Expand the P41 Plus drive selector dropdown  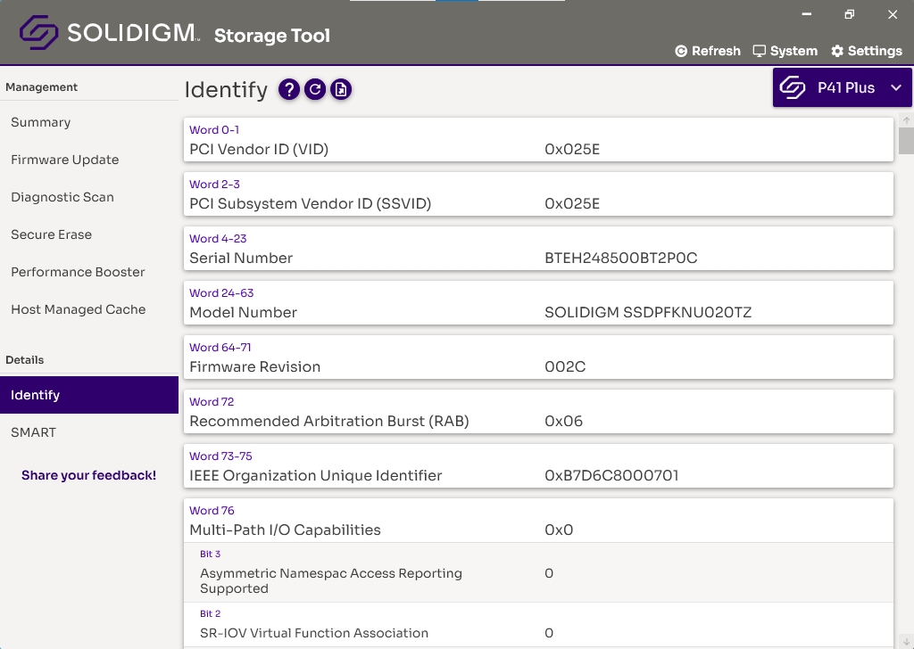coord(843,87)
